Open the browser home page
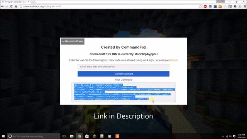 (x=16, y=7)
